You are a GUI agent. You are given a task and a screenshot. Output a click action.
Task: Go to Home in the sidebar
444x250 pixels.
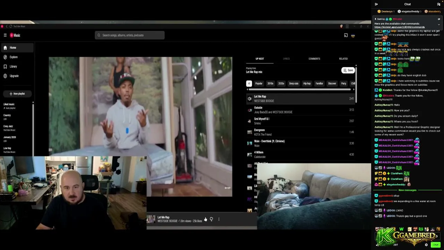(x=17, y=48)
